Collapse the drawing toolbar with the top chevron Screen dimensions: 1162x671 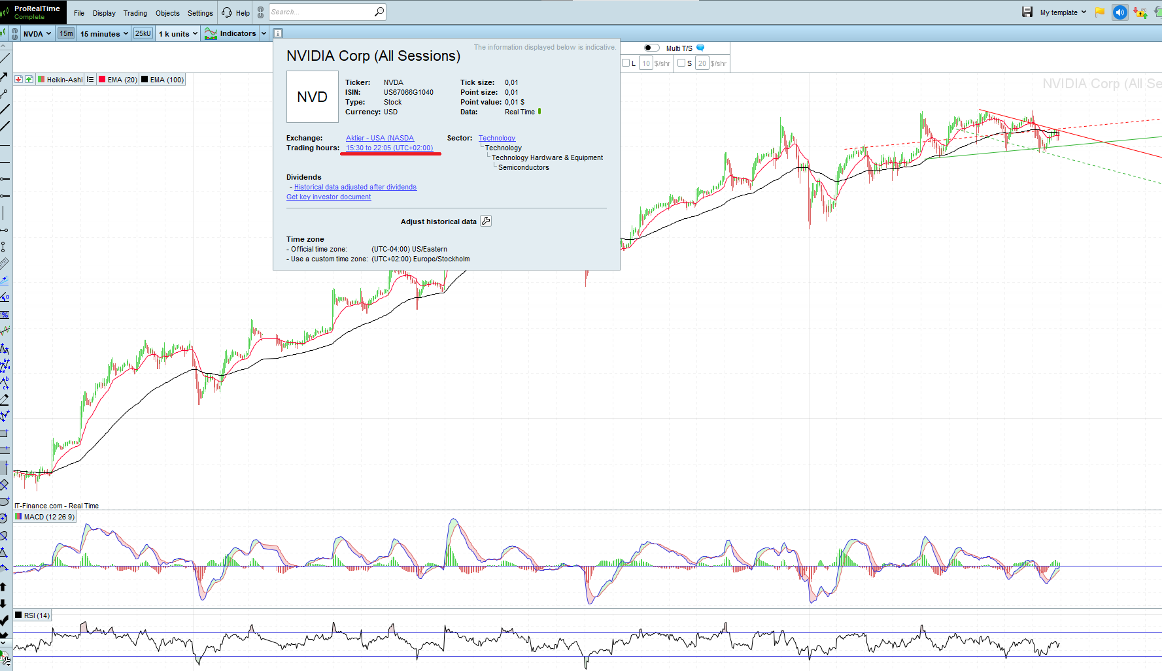3,46
